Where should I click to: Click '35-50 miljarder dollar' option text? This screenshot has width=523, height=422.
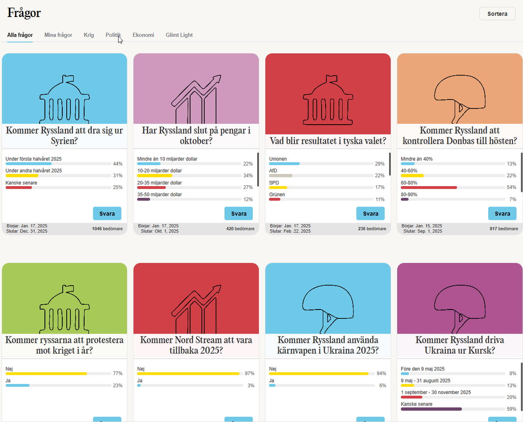(160, 194)
